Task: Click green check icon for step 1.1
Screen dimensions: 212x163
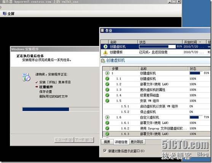Action: coord(107,79)
